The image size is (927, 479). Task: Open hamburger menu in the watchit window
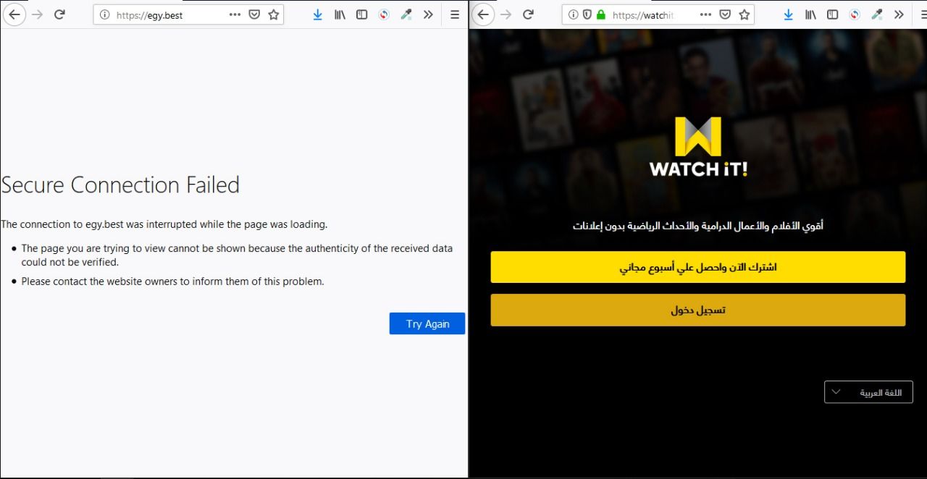917,14
